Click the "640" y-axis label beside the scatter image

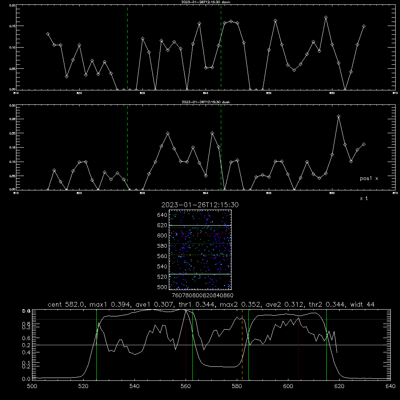point(162,215)
